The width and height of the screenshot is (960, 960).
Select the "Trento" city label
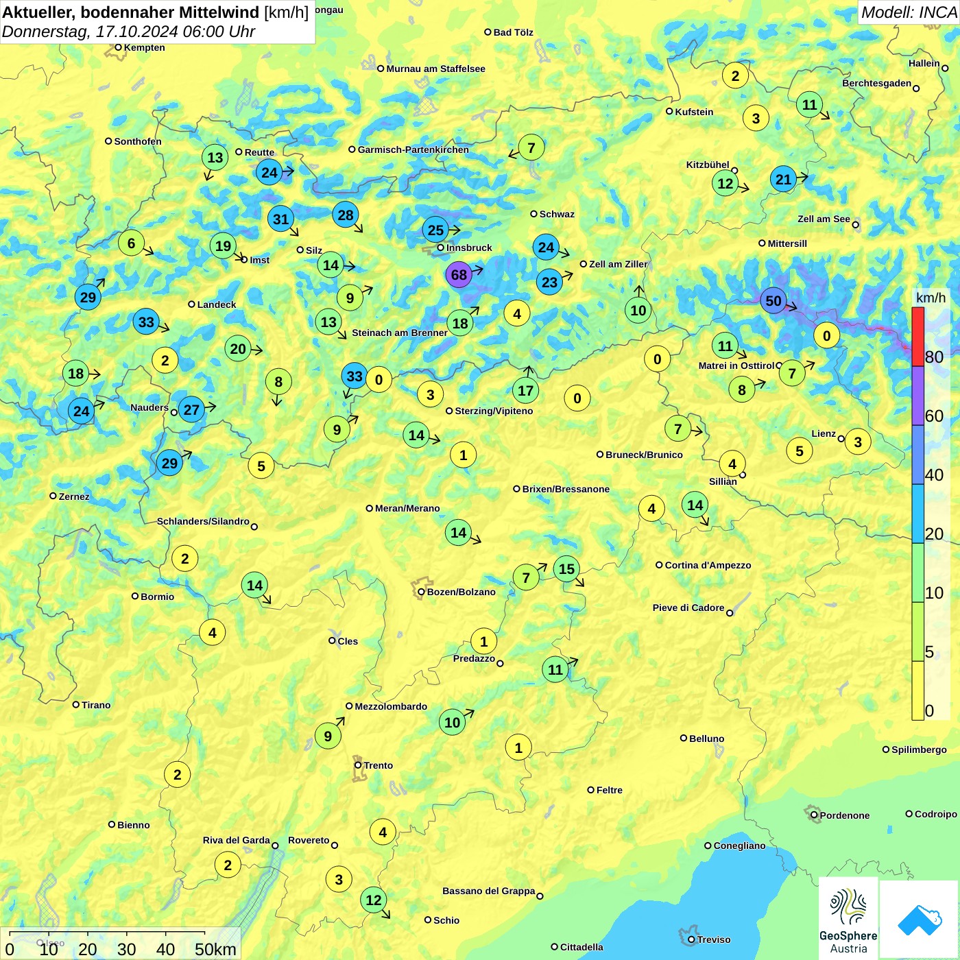[379, 766]
